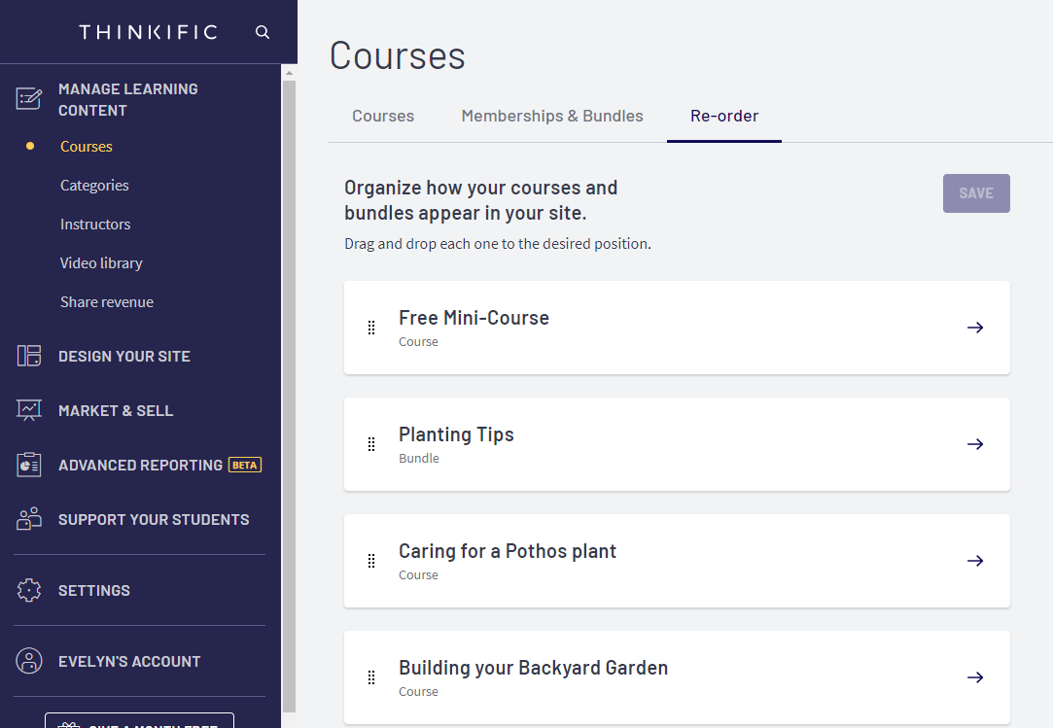Open Free Mini-Course via its arrow
This screenshot has width=1053, height=728.
click(x=975, y=328)
